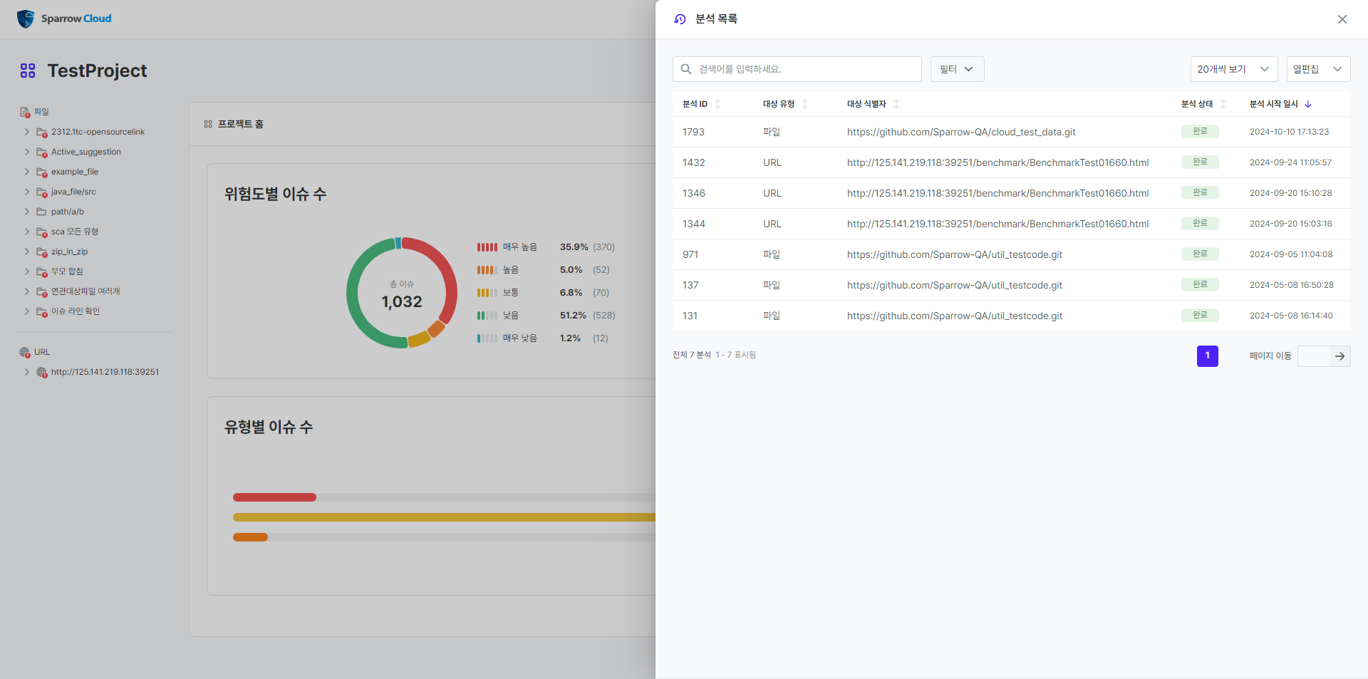Focus the 페이지 이동 page number field
The width and height of the screenshot is (1368, 679).
tap(1313, 356)
